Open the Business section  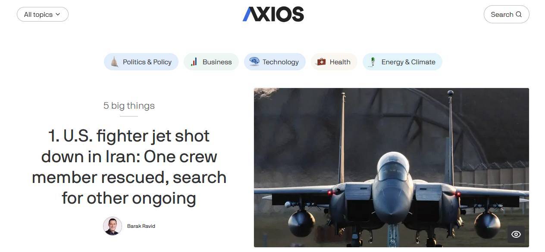pos(211,62)
